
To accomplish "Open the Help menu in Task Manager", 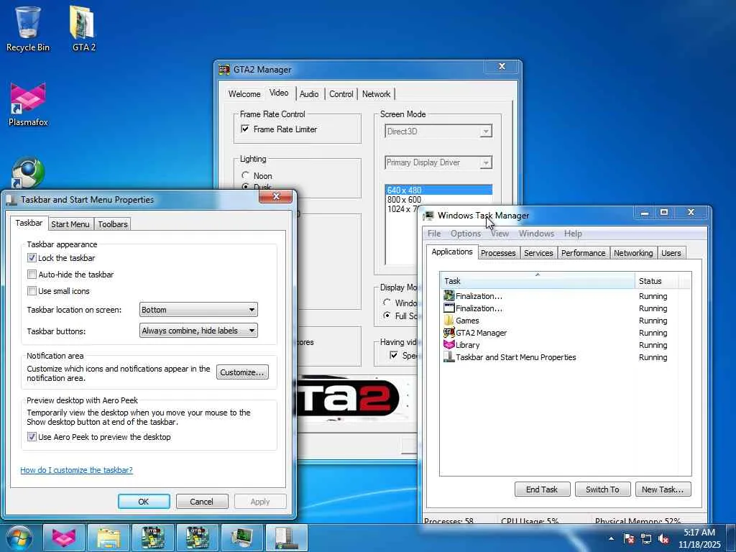I will [x=573, y=234].
